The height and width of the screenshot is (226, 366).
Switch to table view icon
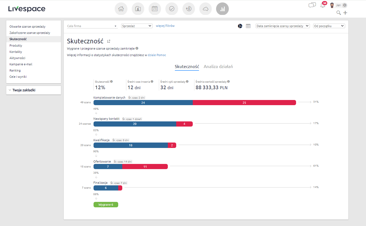pos(248,26)
